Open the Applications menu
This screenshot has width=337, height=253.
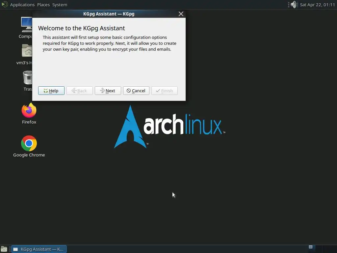click(22, 5)
